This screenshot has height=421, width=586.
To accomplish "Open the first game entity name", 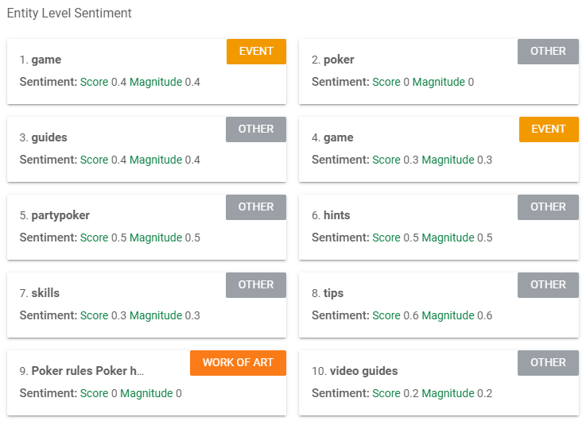I will (x=46, y=60).
